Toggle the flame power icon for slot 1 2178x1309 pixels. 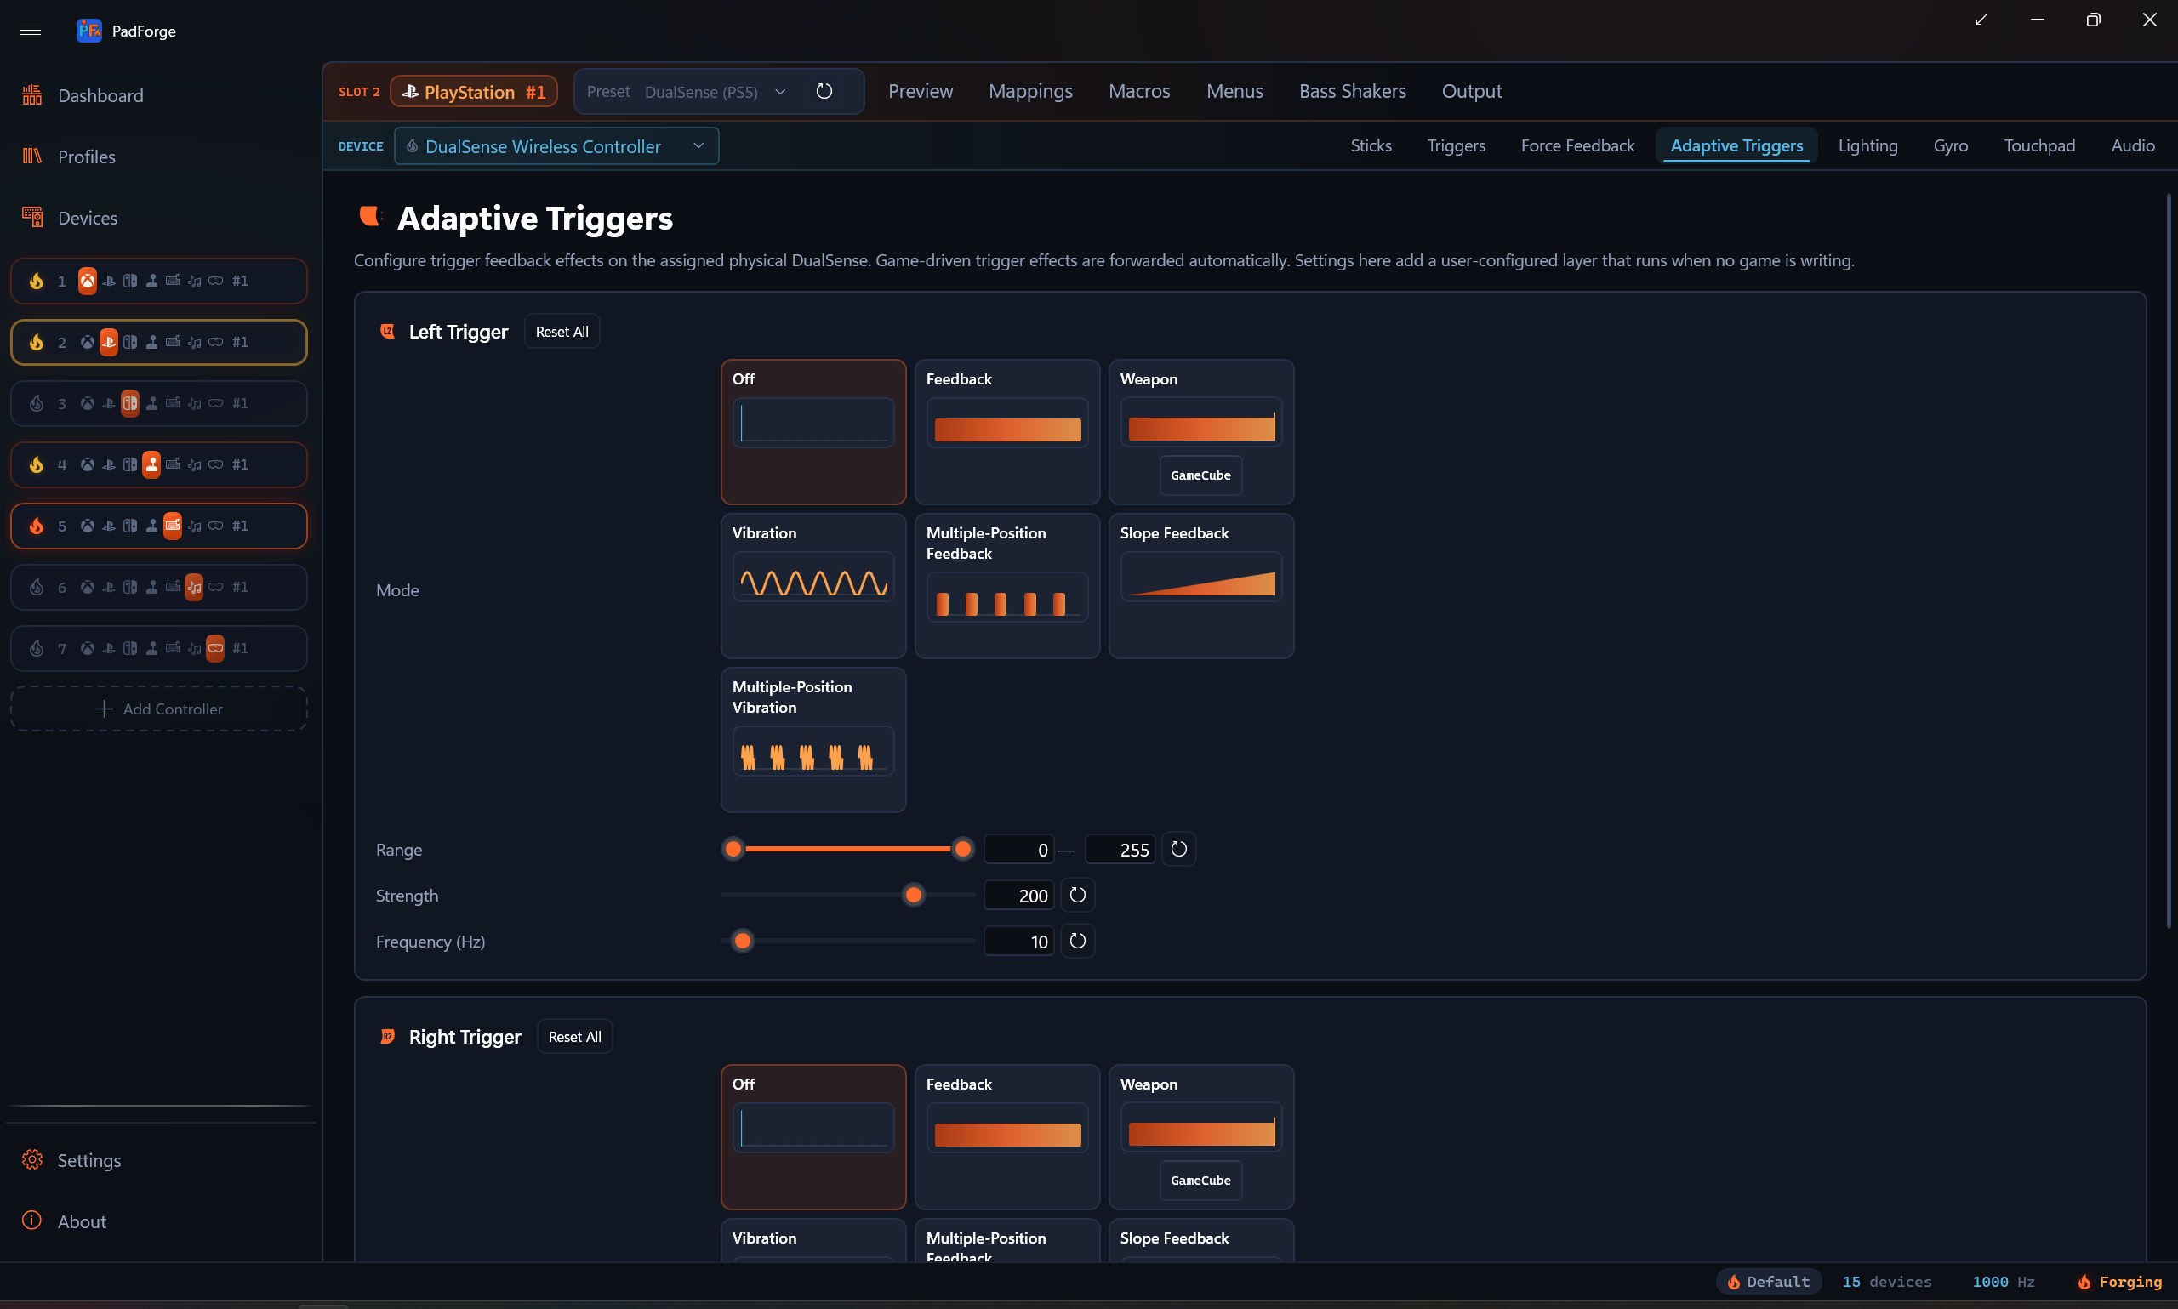point(37,281)
